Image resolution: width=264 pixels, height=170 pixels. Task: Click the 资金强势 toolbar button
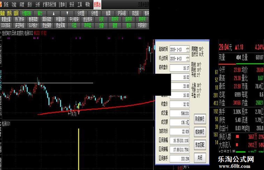[47, 25]
